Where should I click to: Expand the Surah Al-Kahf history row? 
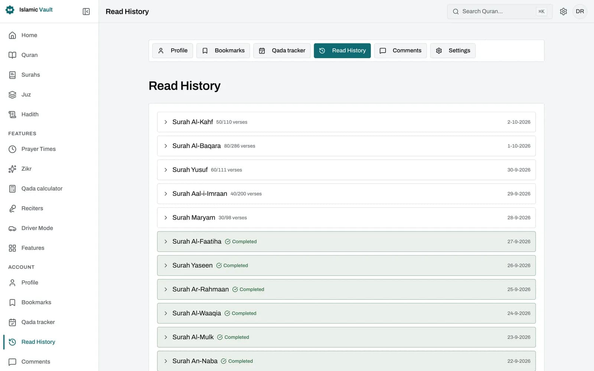point(346,122)
